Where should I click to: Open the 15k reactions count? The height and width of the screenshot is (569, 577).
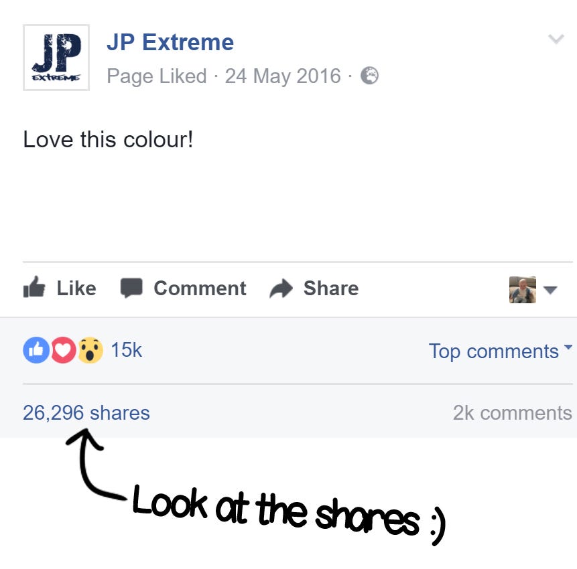(126, 349)
